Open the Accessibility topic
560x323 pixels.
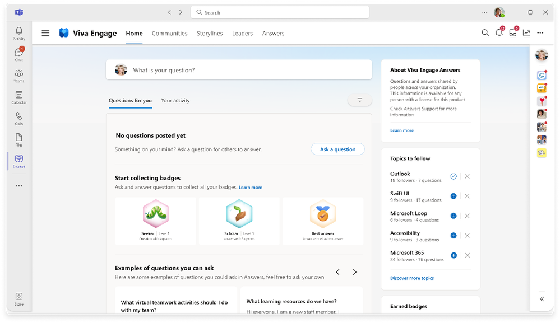pos(405,233)
